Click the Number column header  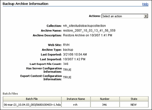coord(105,99)
